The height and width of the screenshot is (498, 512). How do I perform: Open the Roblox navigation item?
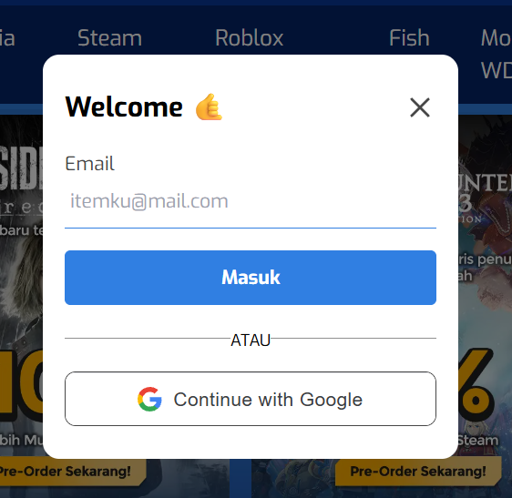point(249,38)
